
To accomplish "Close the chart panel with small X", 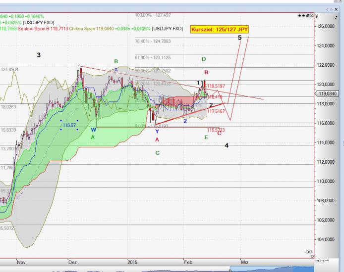I will 311,15.
